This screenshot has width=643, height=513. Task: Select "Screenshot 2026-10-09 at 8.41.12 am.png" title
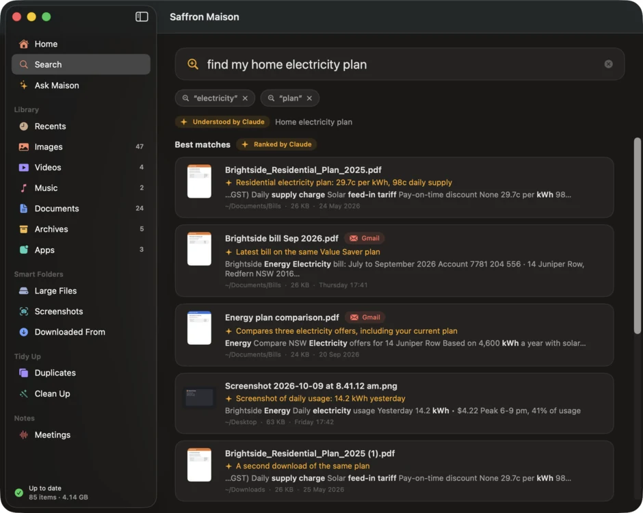pyautogui.click(x=311, y=386)
